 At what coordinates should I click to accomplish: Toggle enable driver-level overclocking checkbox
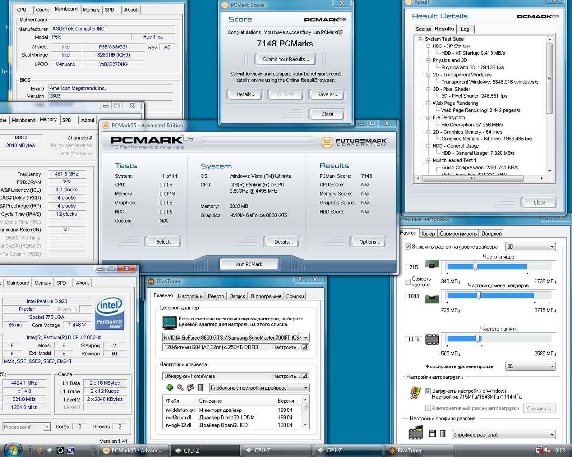(x=408, y=247)
